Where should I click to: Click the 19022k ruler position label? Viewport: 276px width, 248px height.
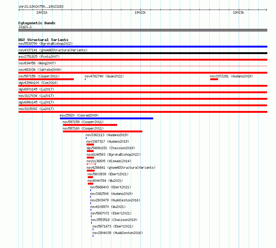pyautogui.click(x=140, y=12)
